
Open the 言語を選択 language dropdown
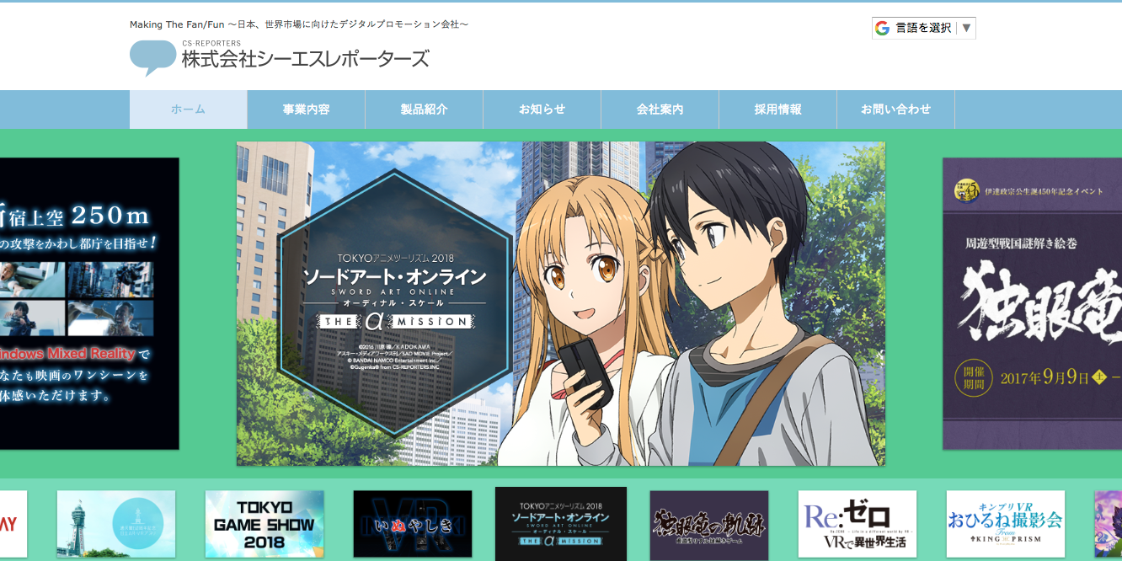point(924,28)
